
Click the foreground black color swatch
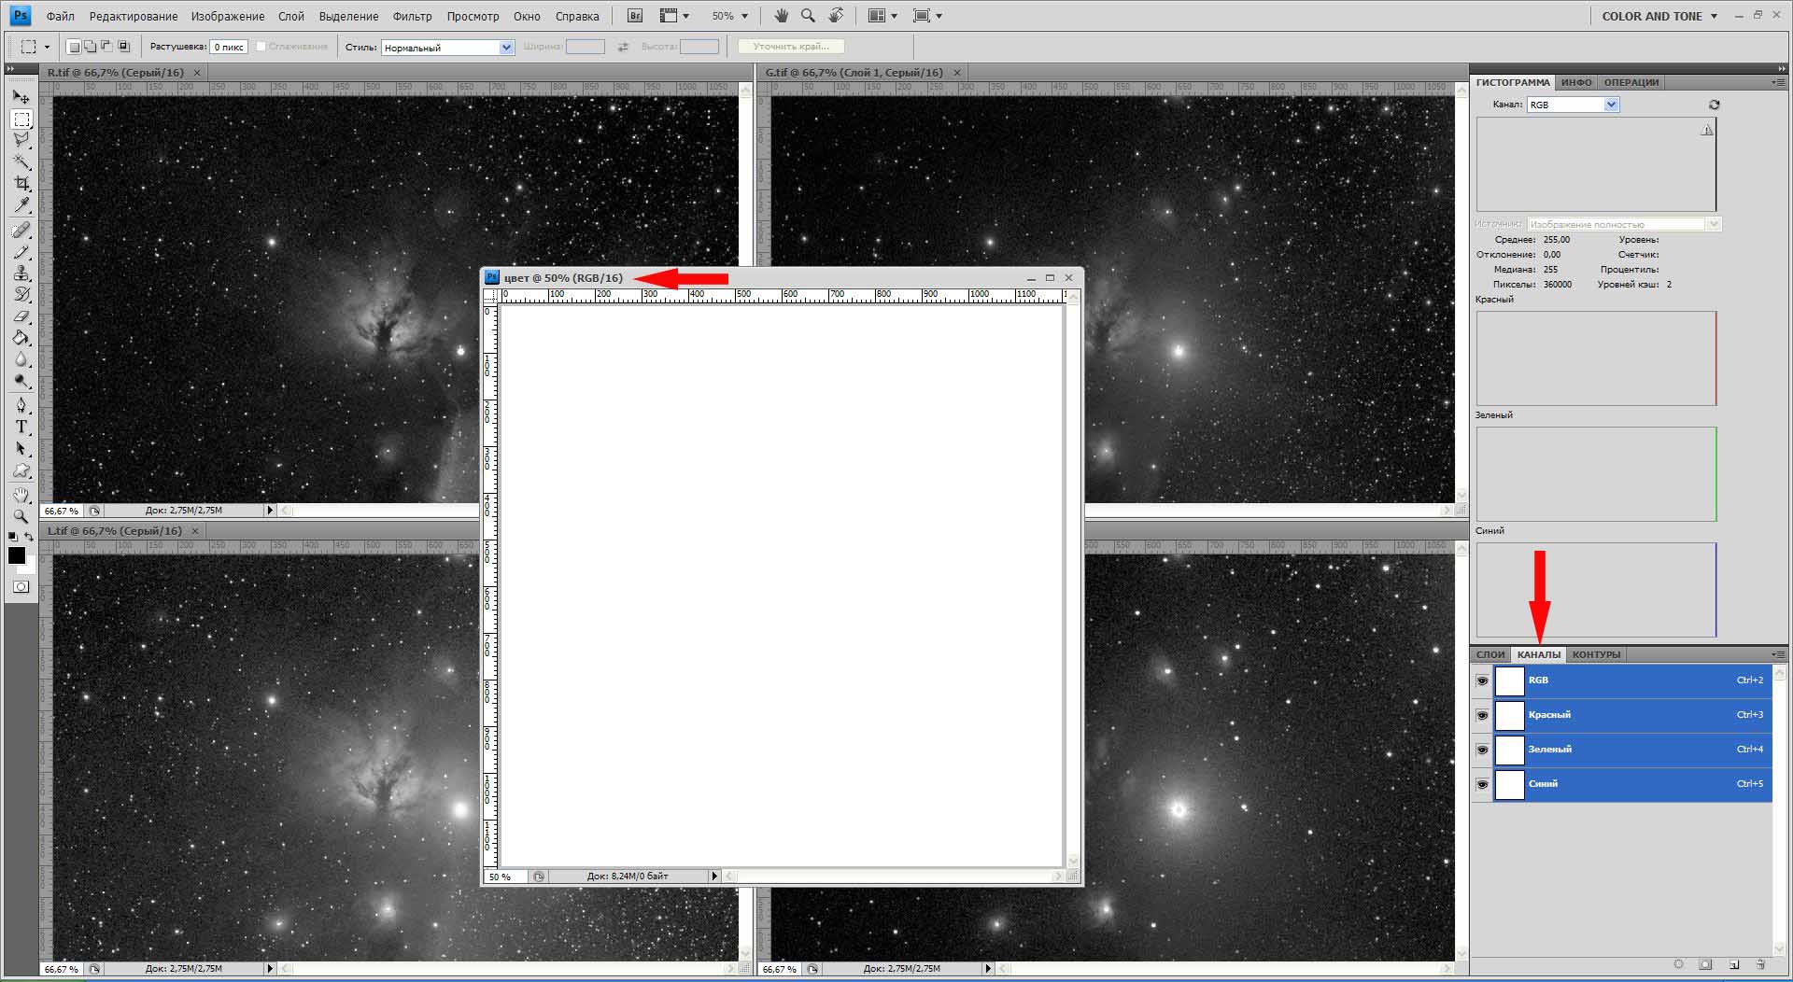pyautogui.click(x=17, y=555)
